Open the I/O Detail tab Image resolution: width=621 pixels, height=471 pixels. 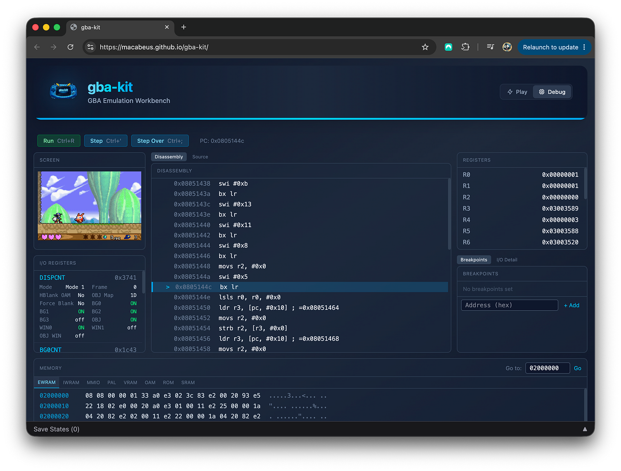[x=507, y=260]
